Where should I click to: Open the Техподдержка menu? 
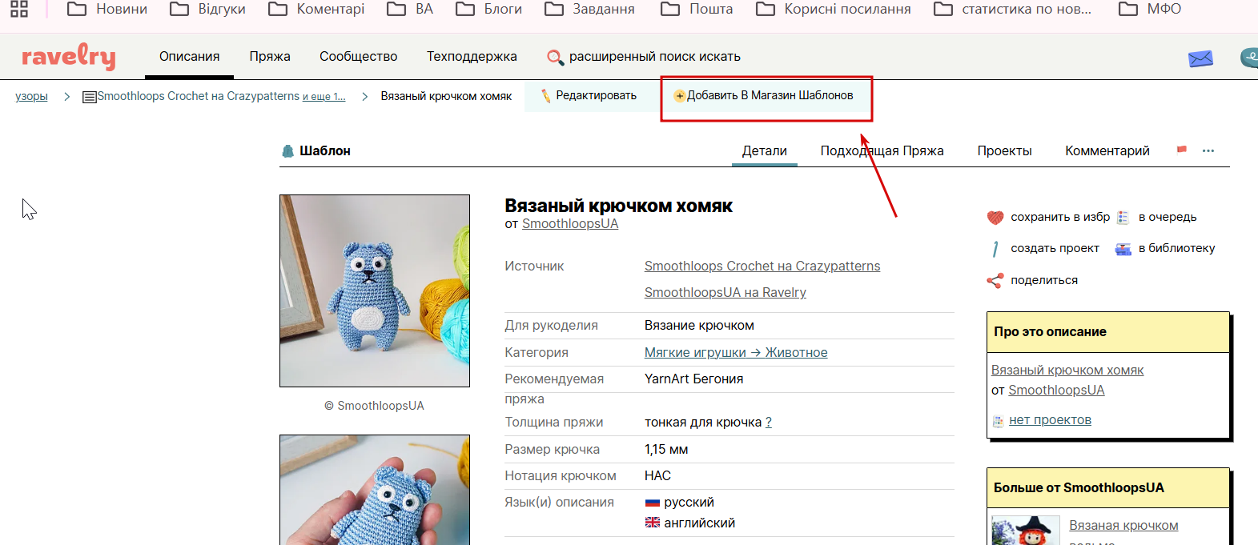(x=472, y=57)
